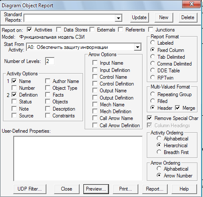
Task: Click the New report button
Action: (164, 17)
